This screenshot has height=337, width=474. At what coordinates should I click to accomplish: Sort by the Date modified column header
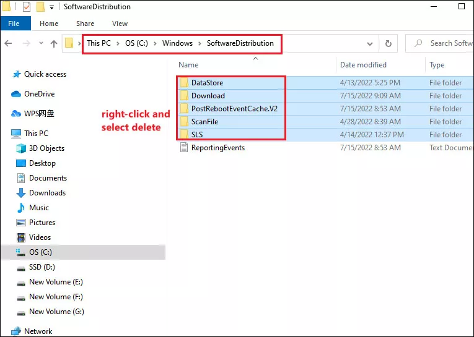point(363,65)
